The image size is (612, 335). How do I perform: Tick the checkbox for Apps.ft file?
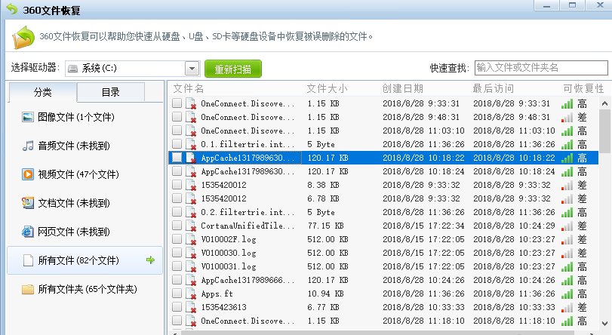pos(177,294)
